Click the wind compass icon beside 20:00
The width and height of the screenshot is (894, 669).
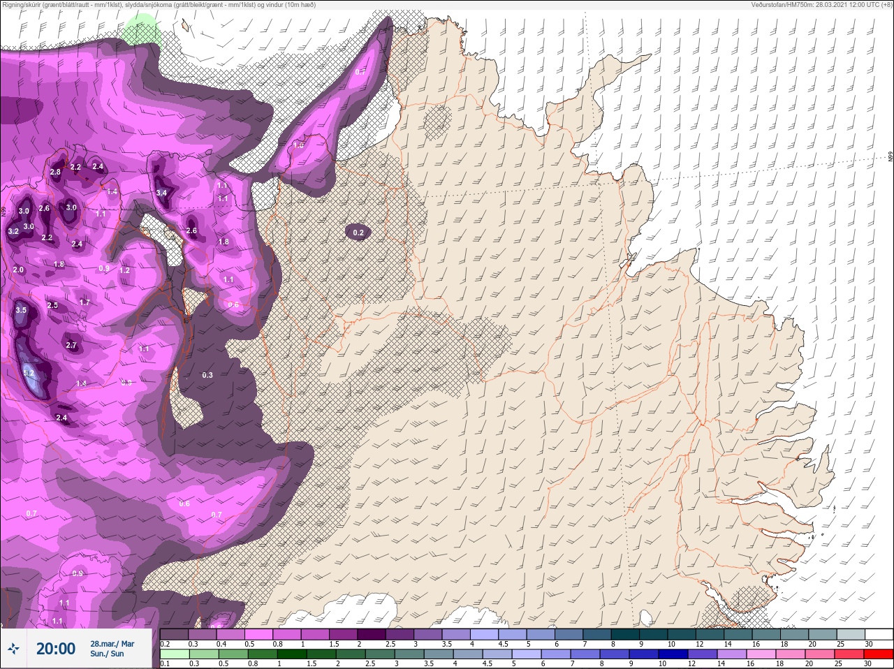(x=14, y=649)
